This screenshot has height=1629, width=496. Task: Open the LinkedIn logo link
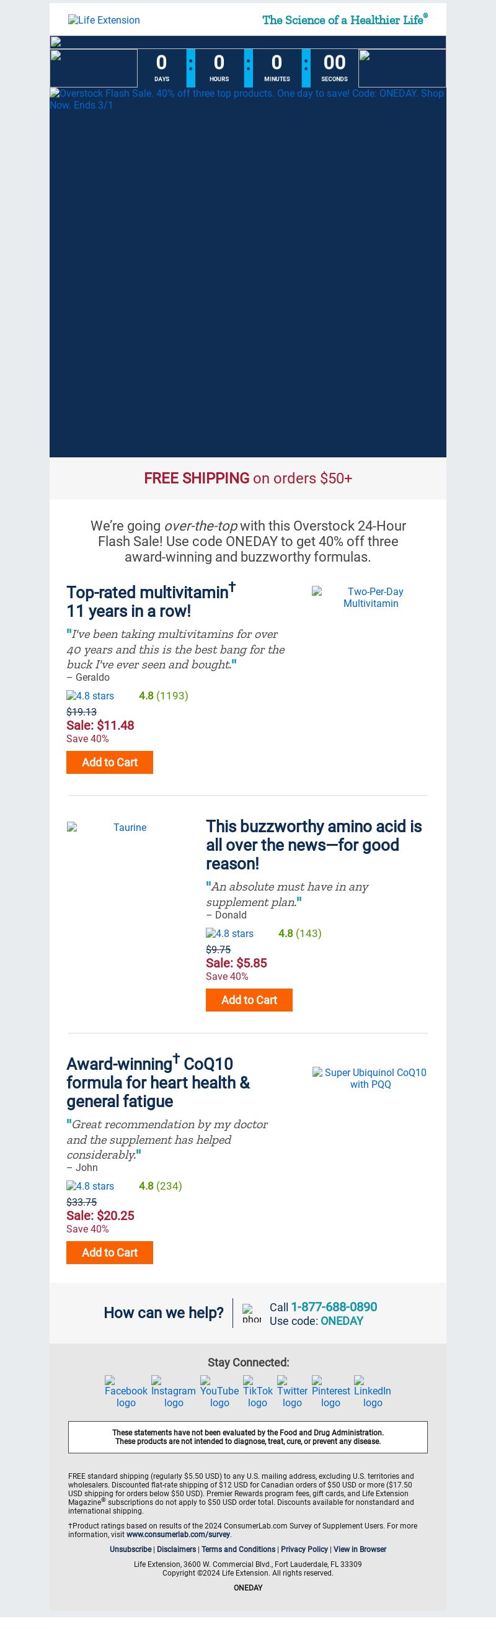tap(372, 1391)
